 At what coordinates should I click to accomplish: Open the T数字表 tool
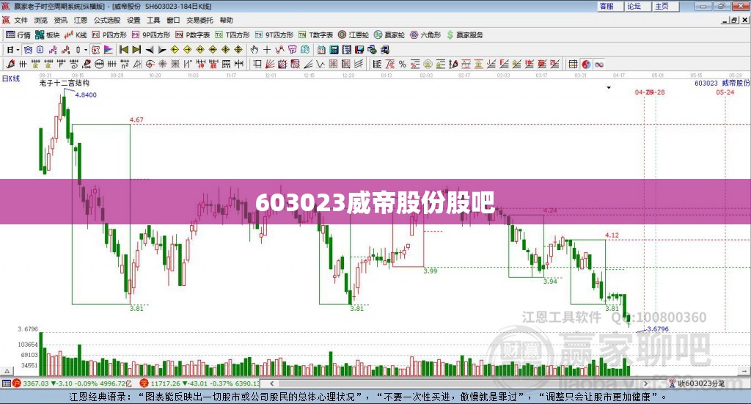pos(315,34)
